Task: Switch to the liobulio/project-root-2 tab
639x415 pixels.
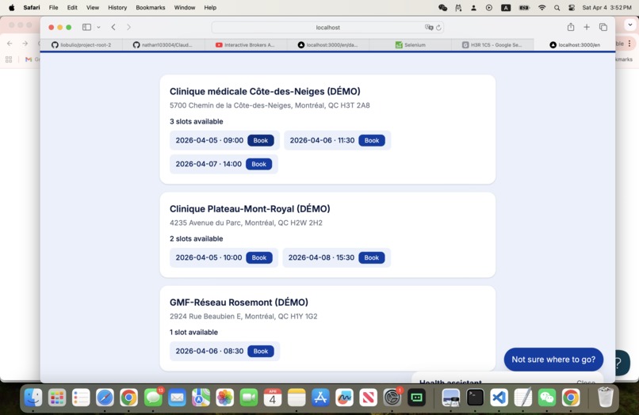Action: (81, 45)
